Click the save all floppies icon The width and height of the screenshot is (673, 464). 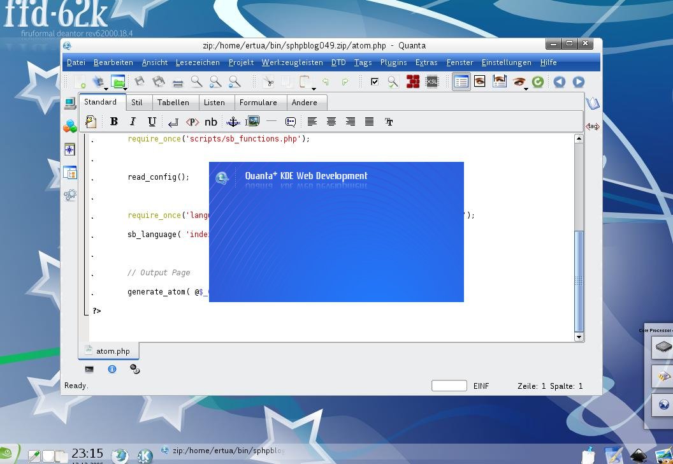159,81
